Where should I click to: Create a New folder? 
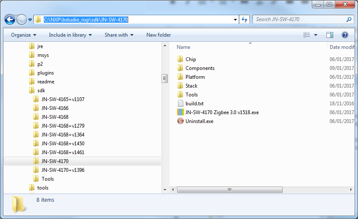coord(159,35)
